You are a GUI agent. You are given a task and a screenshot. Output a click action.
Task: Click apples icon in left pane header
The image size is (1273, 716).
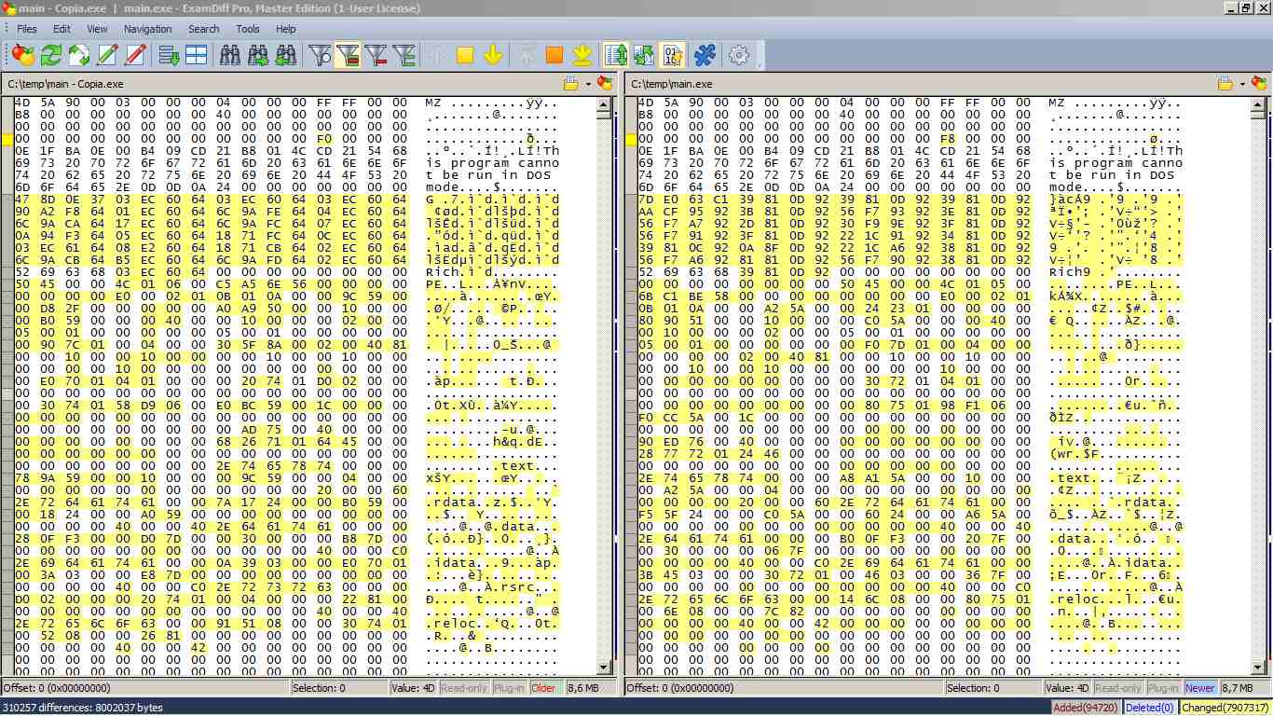coord(605,84)
